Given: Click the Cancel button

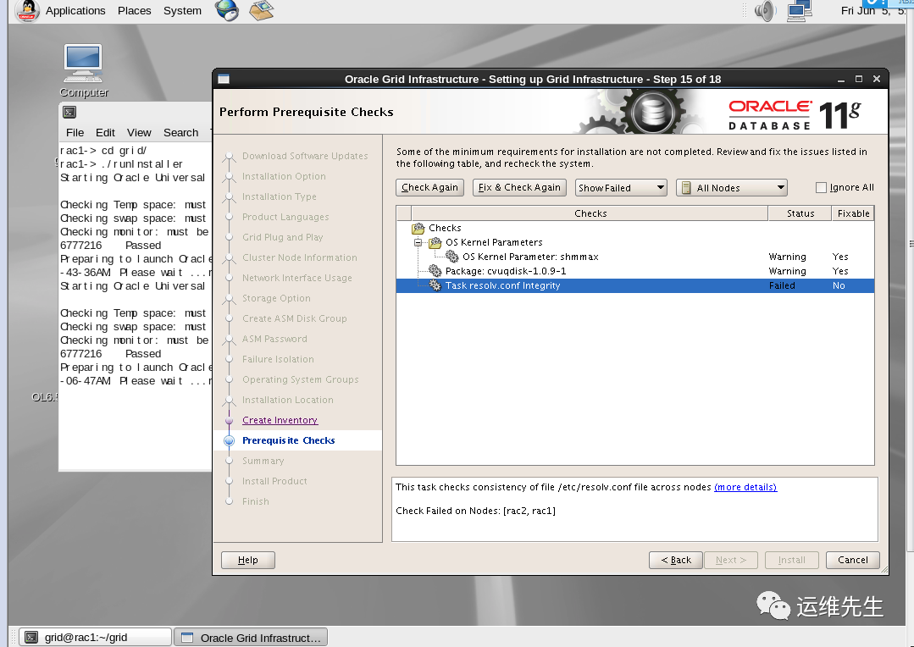Looking at the screenshot, I should point(852,560).
